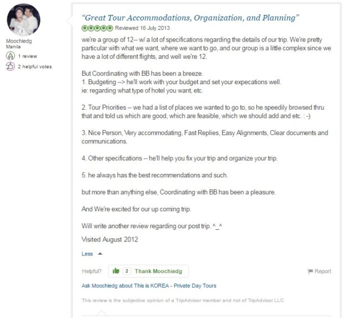This screenshot has width=346, height=318.
Task: Open Moochiedg's profile picture
Action: pos(24,20)
